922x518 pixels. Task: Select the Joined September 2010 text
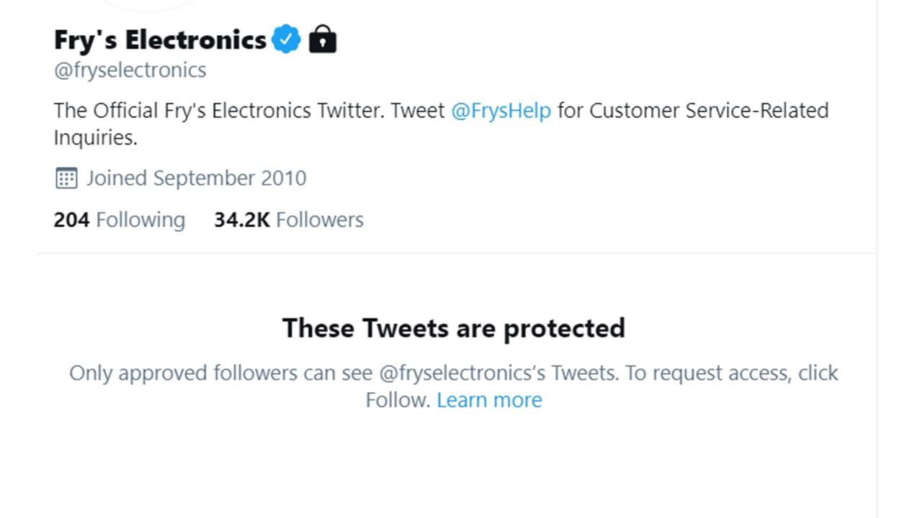tap(197, 178)
